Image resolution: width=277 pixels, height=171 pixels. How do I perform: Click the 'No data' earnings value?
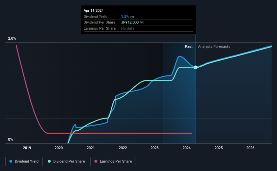point(128,28)
